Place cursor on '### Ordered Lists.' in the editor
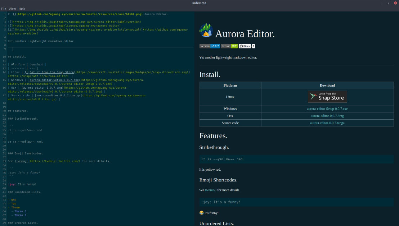399x226 pixels. pos(23,223)
